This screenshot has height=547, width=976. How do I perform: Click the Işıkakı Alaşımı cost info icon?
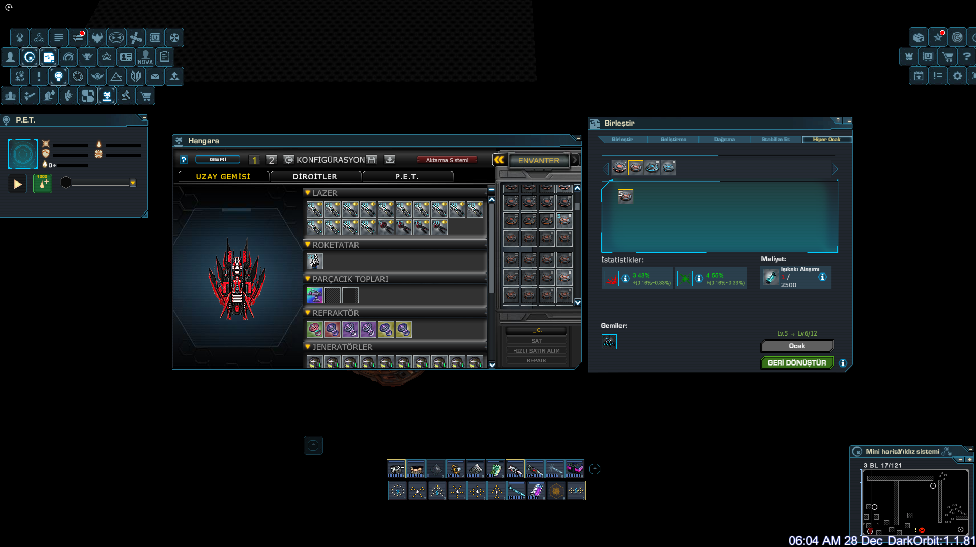[822, 277]
